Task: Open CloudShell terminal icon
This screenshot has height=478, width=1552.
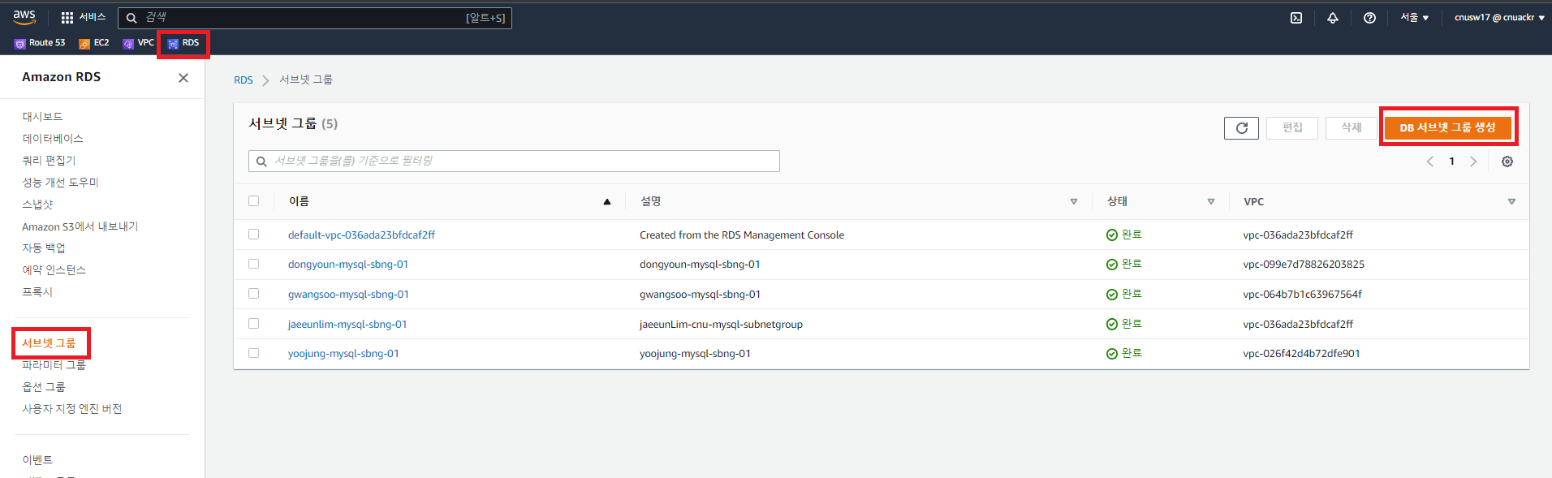Action: 1296,18
